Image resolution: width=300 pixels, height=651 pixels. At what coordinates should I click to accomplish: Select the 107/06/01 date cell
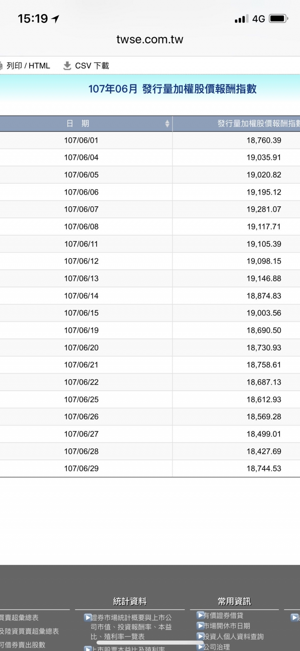coord(81,140)
